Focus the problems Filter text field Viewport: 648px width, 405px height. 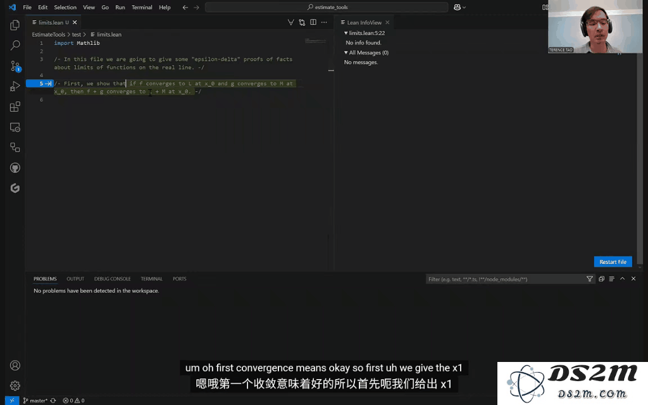tap(505, 279)
